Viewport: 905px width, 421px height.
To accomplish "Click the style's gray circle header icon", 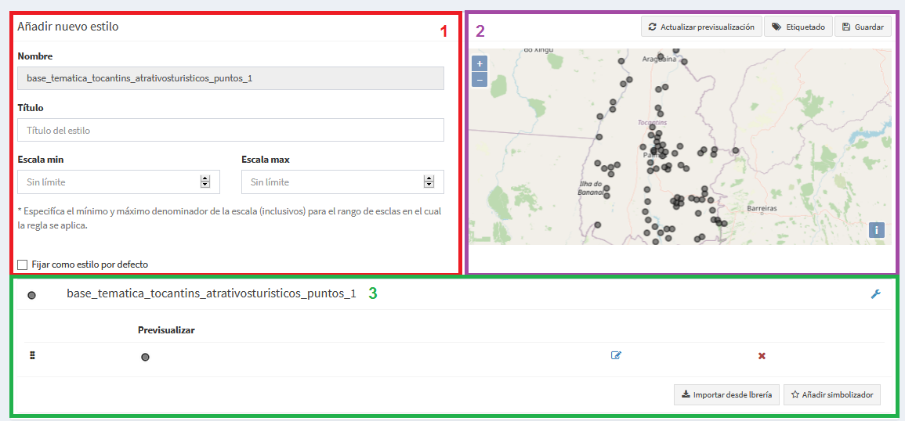I will tap(32, 295).
